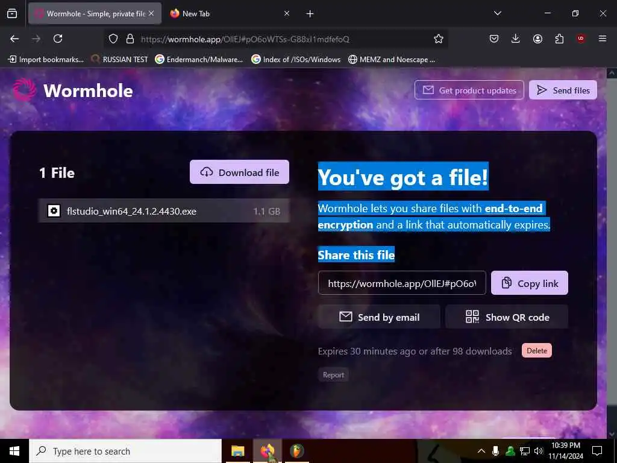This screenshot has height=463, width=617.
Task: Open tracking protection shield icon
Action: pyautogui.click(x=113, y=39)
